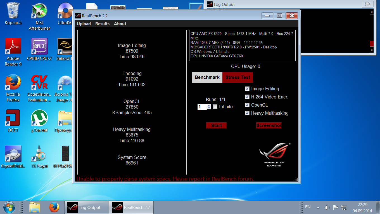Launch Firefox from the taskbar
Image resolution: width=380 pixels, height=214 pixels.
(54, 207)
